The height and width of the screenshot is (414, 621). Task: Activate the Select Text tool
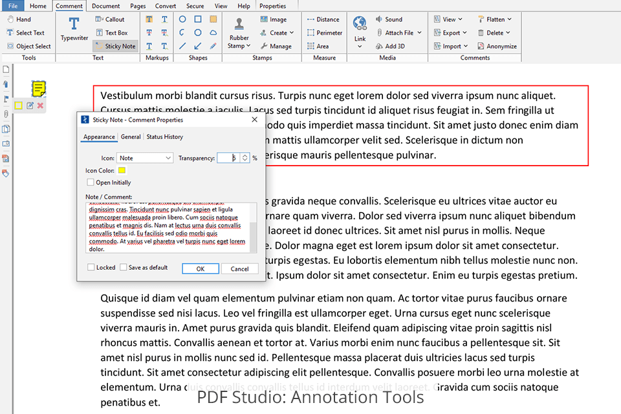coord(26,32)
